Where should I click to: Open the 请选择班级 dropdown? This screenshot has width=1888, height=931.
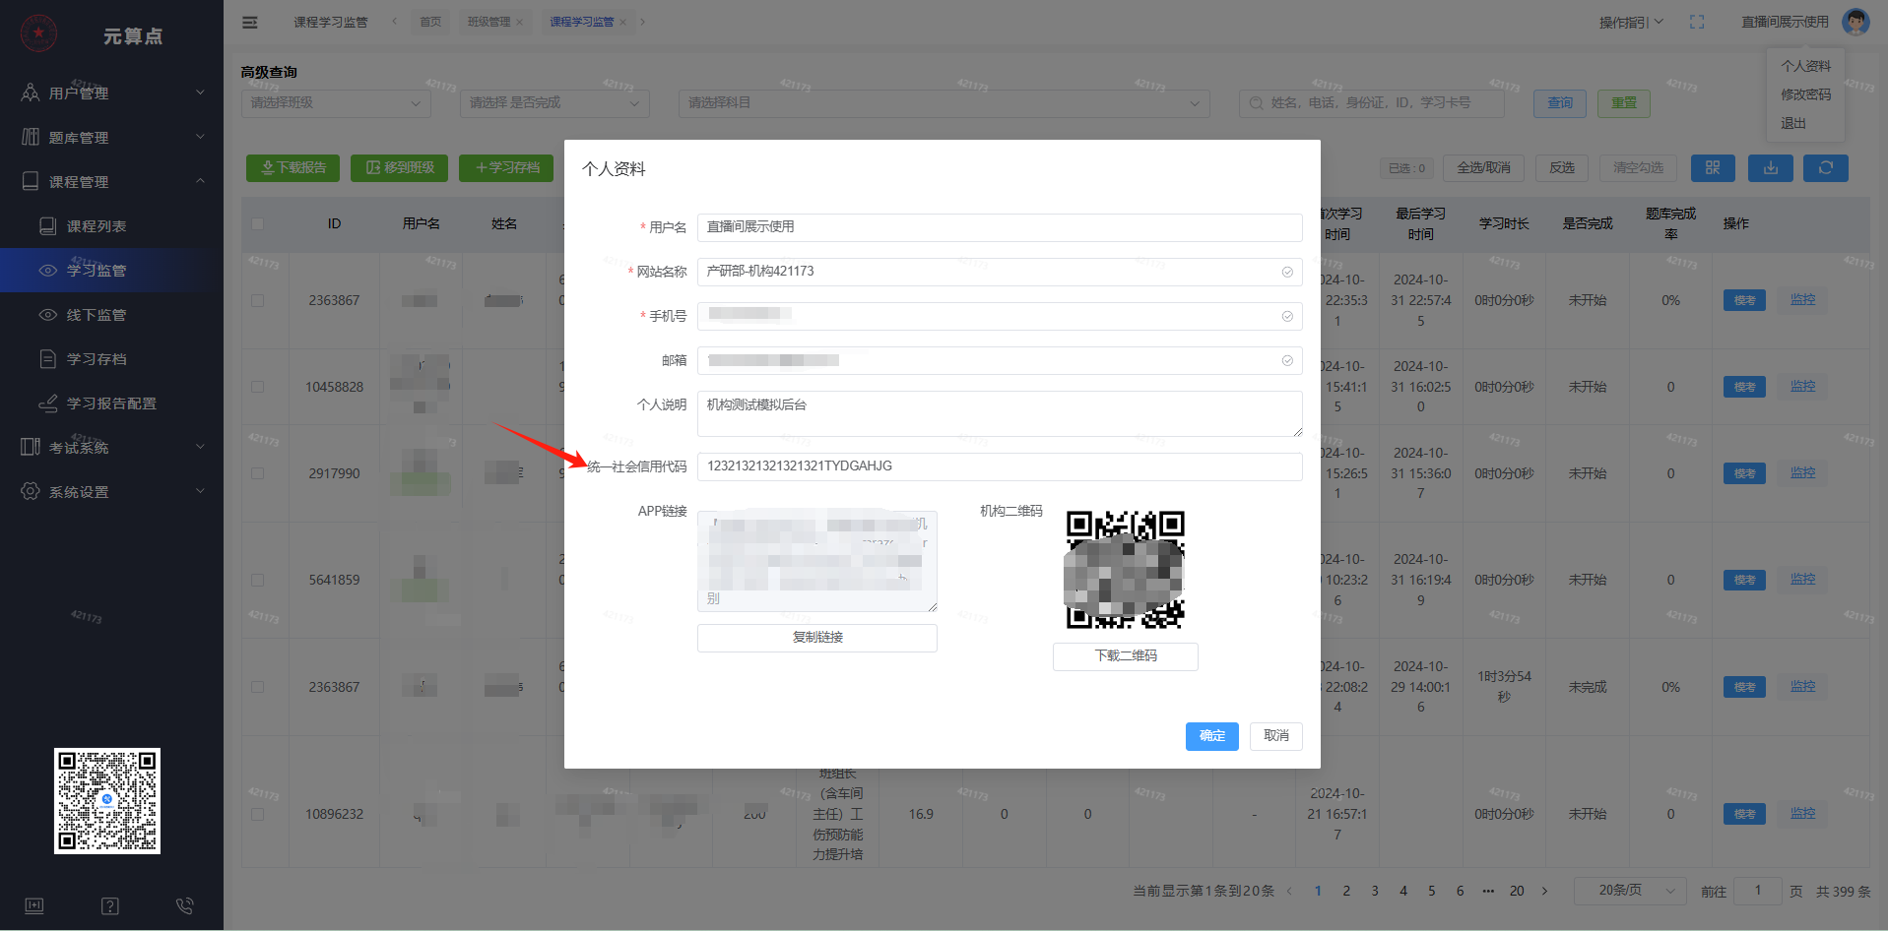336,103
